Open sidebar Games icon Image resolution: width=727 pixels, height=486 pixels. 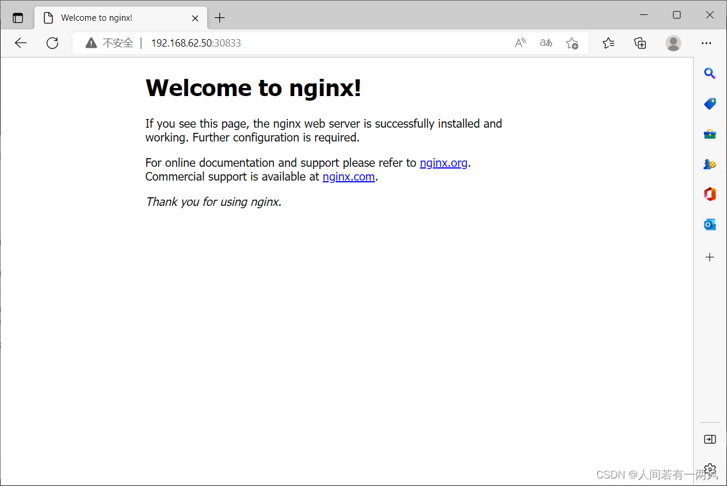(710, 164)
